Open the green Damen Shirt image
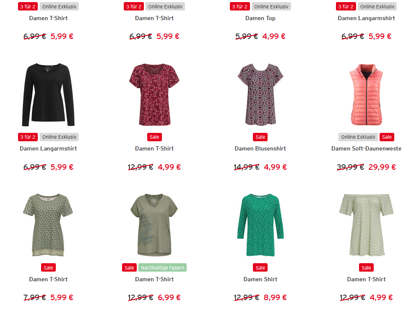 pos(260,225)
